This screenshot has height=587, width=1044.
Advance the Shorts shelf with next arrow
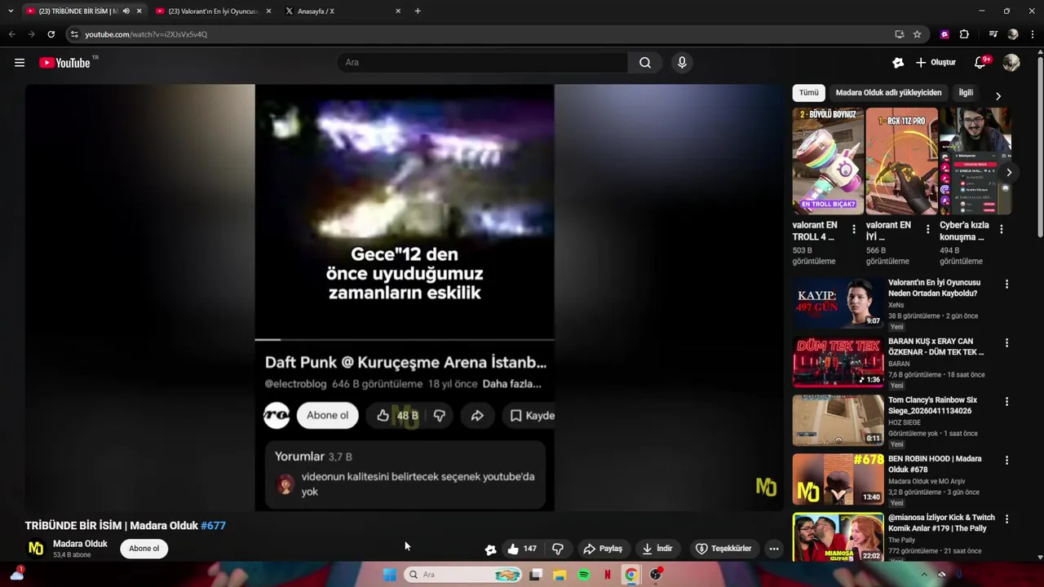[x=1009, y=173]
